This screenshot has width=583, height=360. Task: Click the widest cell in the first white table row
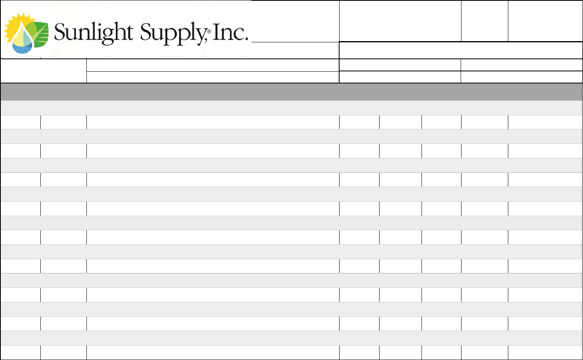212,122
